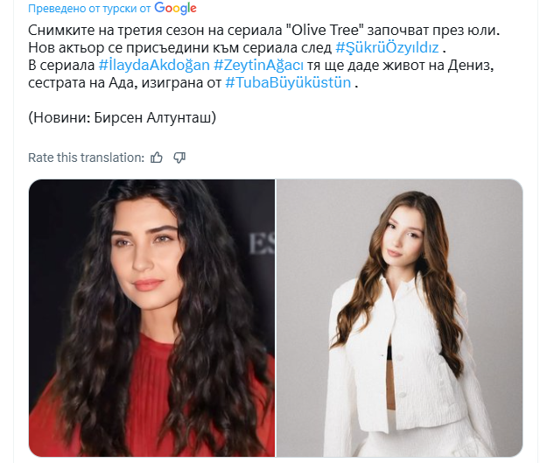Image resolution: width=540 pixels, height=463 pixels.
Task: Click the '(Новини: Бирсен Алтунташ)' credit line
Action: tap(122, 118)
